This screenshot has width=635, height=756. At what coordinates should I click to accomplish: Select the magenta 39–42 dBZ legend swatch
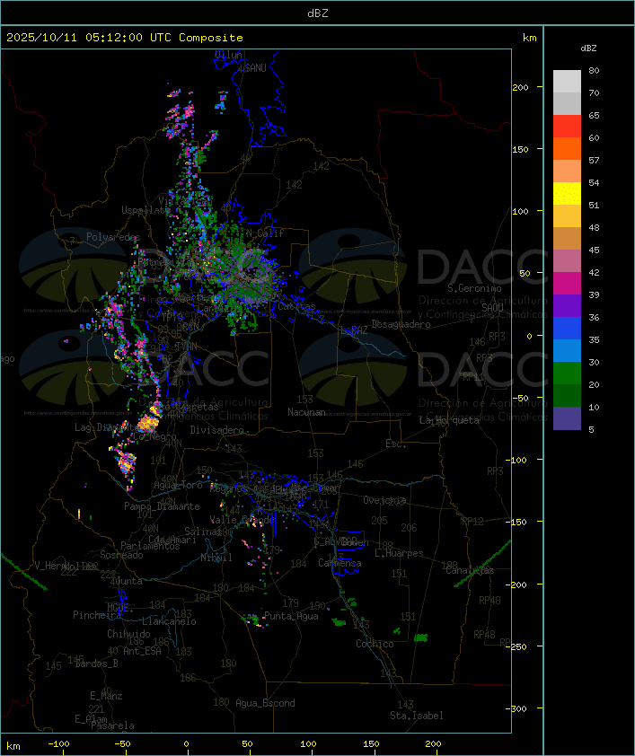click(x=567, y=283)
